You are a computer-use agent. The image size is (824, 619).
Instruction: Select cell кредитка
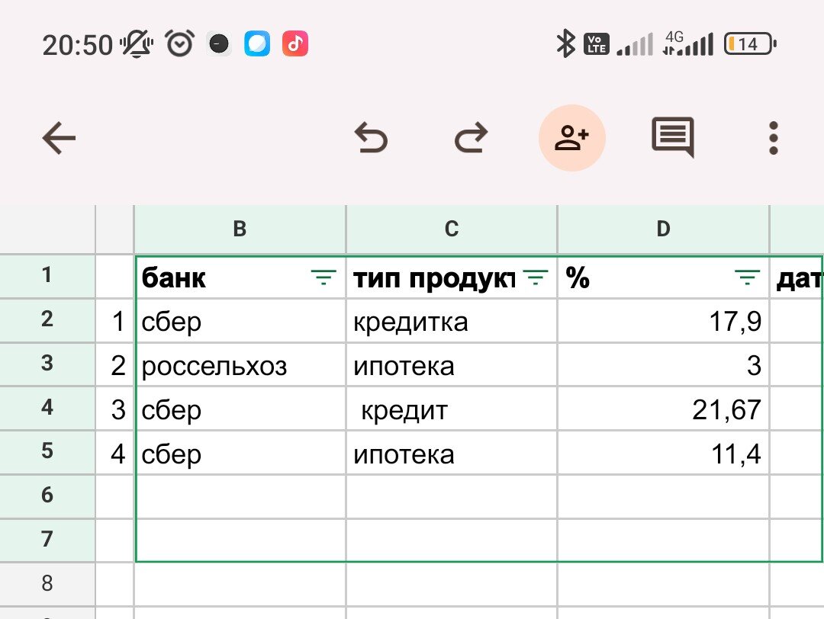click(x=452, y=321)
